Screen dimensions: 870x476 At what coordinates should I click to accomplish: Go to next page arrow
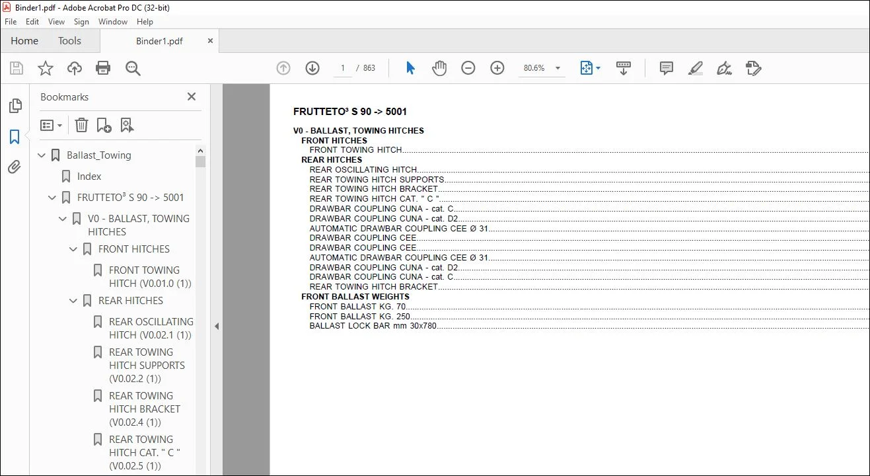click(x=312, y=68)
